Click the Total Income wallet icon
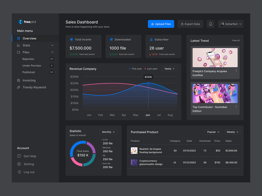Screen dimensions: 262x196 (x=72, y=39)
